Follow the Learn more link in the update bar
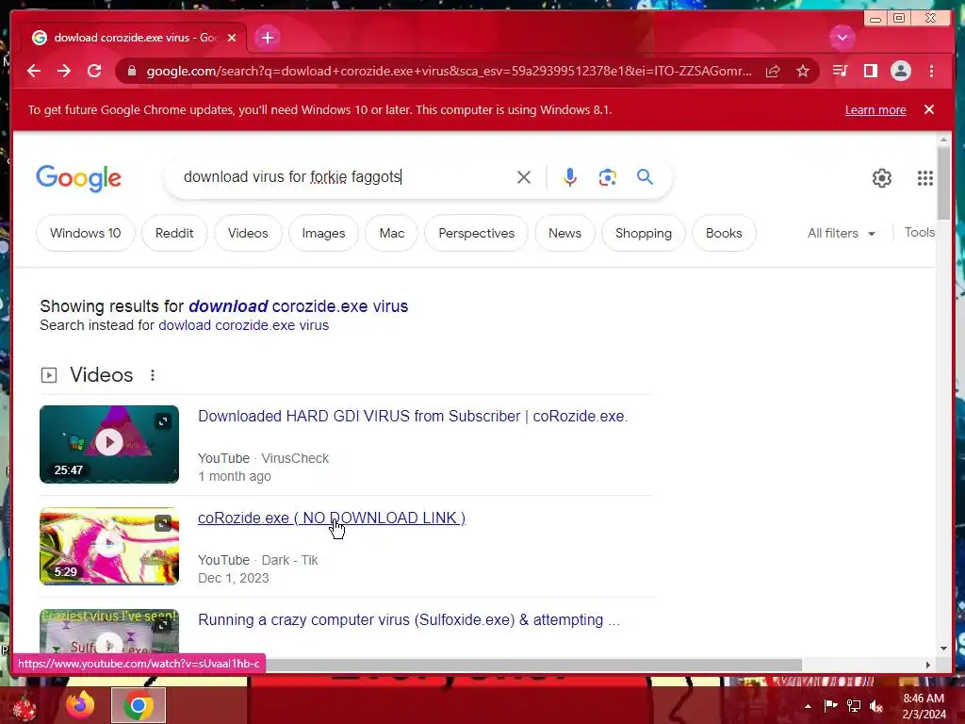The image size is (965, 724). click(x=875, y=109)
